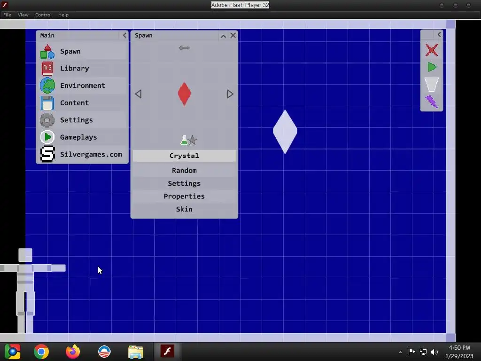Viewport: 481px width, 361px height.
Task: Open the 4:50 PM clock calendar
Action: pyautogui.click(x=459, y=352)
